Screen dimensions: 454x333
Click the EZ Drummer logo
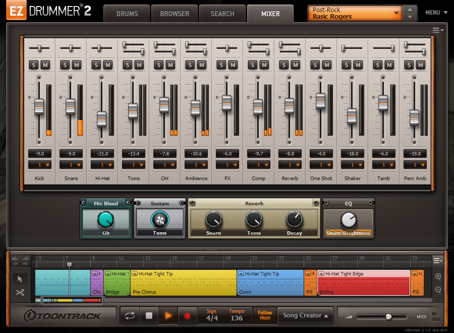tap(48, 11)
